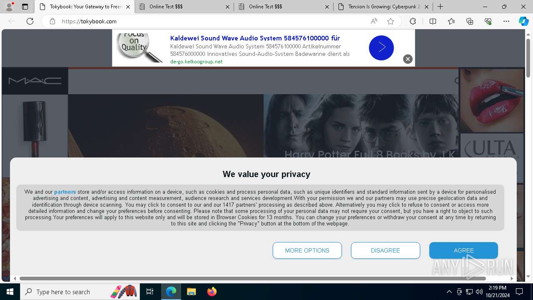Open the red lips ad image
The height and width of the screenshot is (300, 533).
pos(491,100)
